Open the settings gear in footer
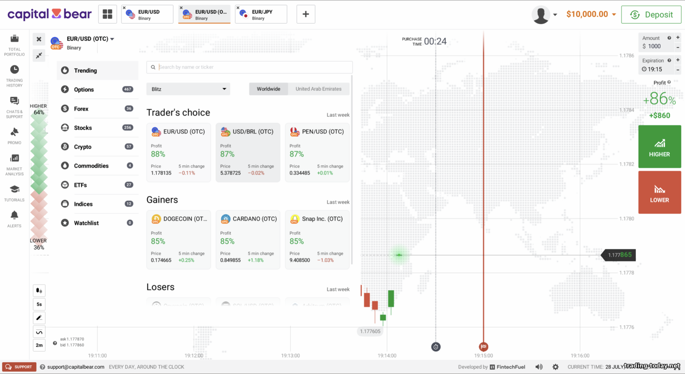 coord(555,367)
